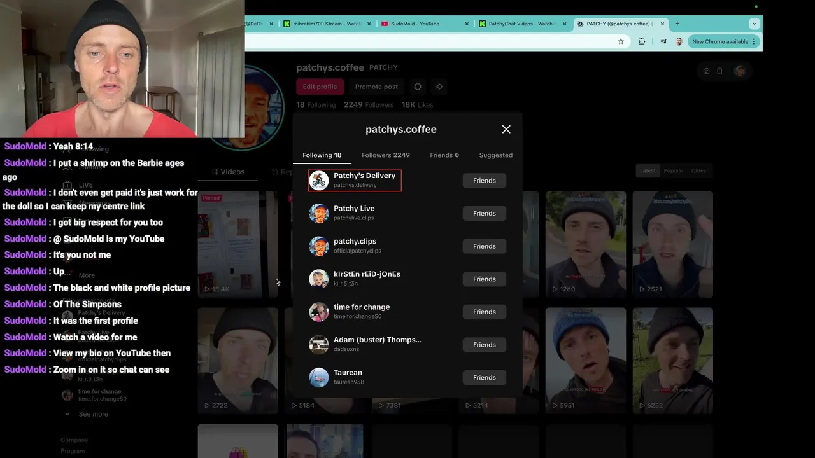Image resolution: width=815 pixels, height=458 pixels.
Task: Open Taurean profile avatar
Action: (319, 378)
